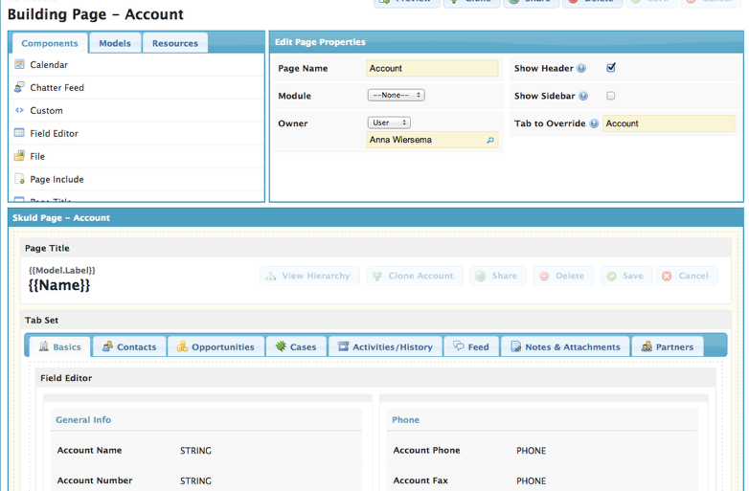Click the Tab to Override field
Screen dimensions: 749x491
point(668,123)
